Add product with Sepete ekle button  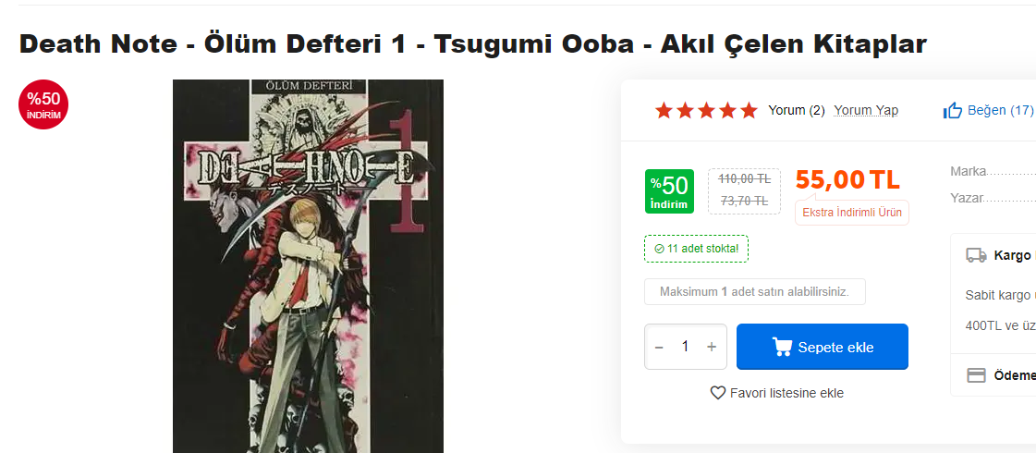coord(822,347)
